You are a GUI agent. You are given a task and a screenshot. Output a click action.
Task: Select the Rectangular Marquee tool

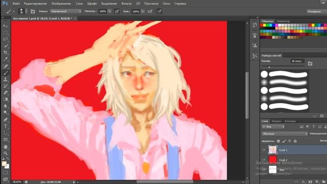6,33
